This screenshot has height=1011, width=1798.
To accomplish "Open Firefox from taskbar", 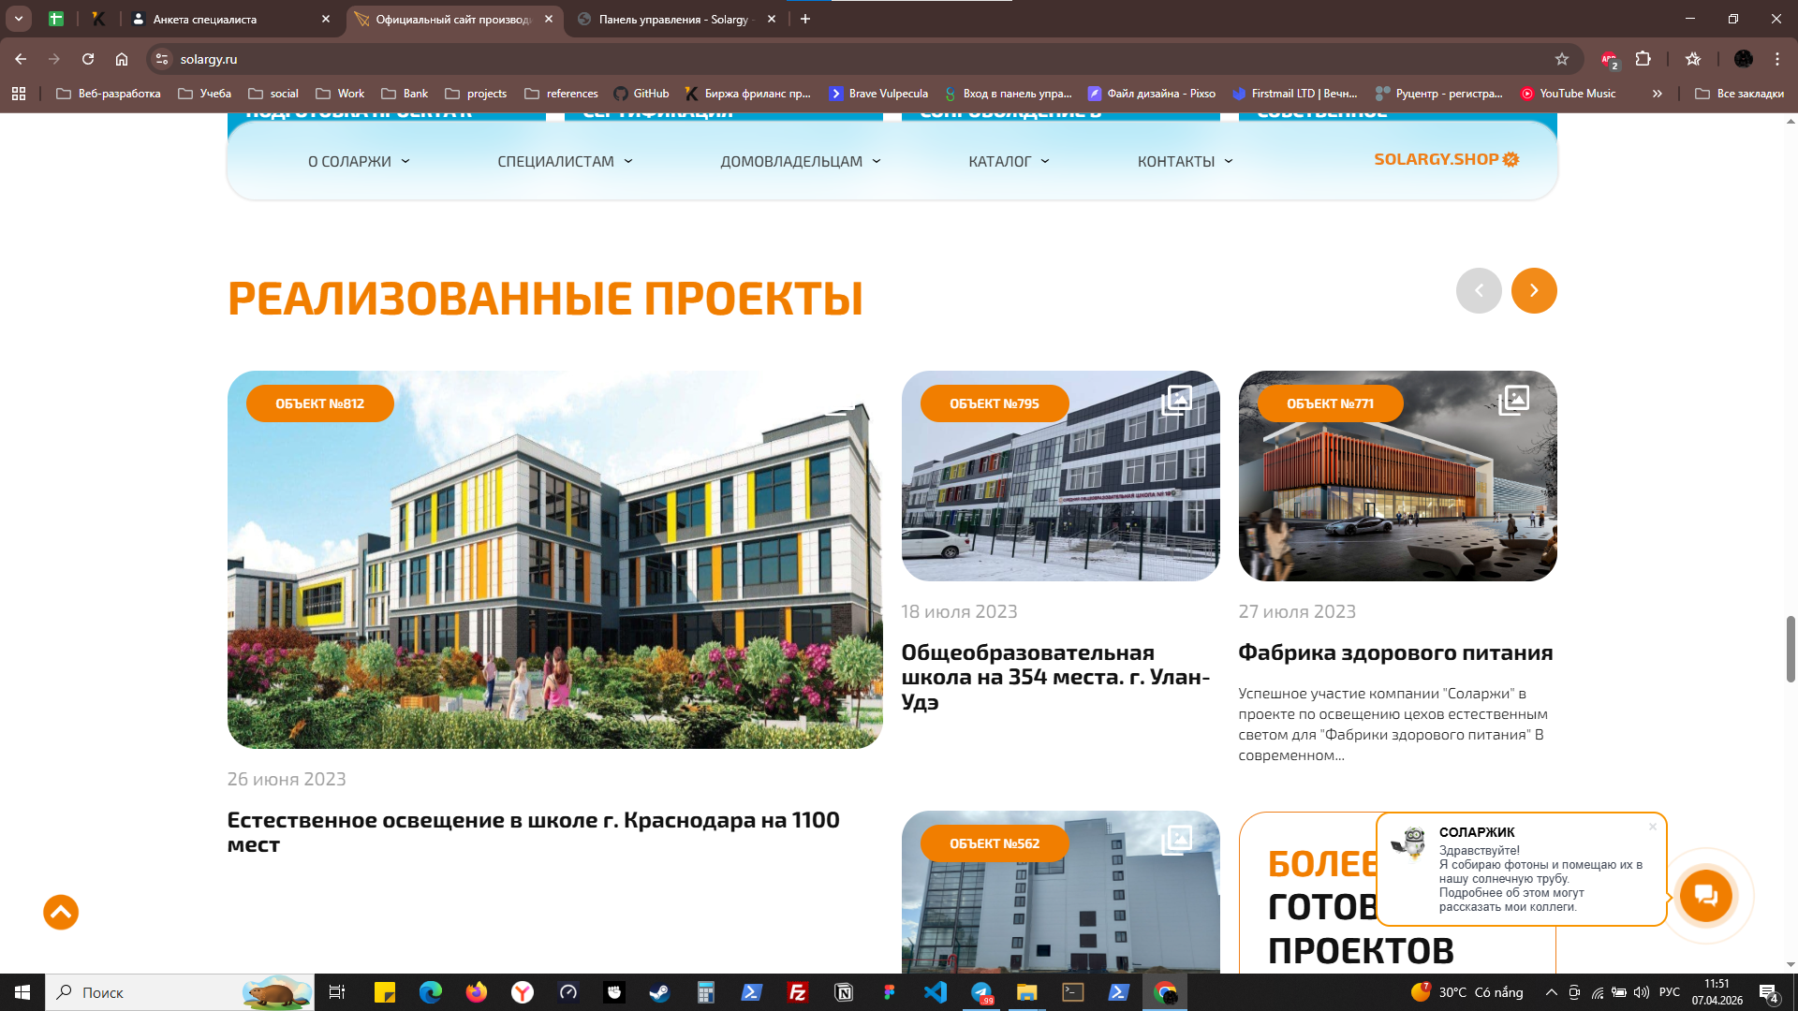I will coord(477,992).
